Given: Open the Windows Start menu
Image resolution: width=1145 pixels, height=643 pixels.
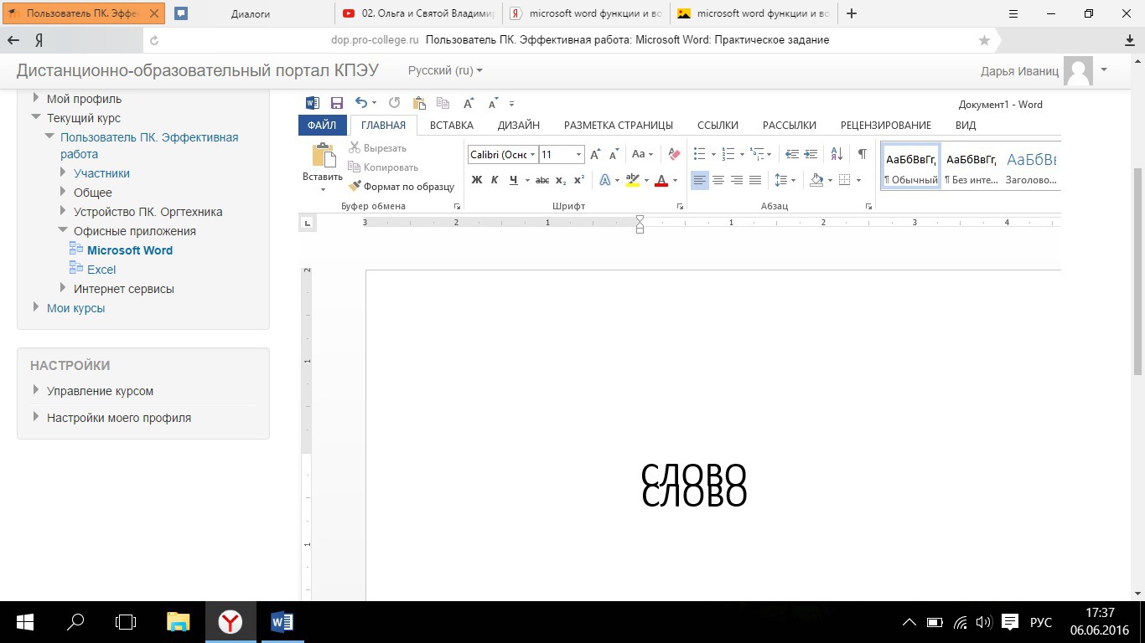Looking at the screenshot, I should tap(25, 622).
